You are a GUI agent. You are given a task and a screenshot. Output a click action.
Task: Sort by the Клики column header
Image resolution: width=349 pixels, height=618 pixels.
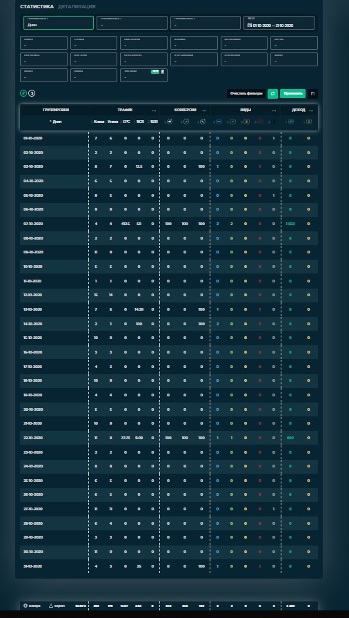click(x=99, y=122)
